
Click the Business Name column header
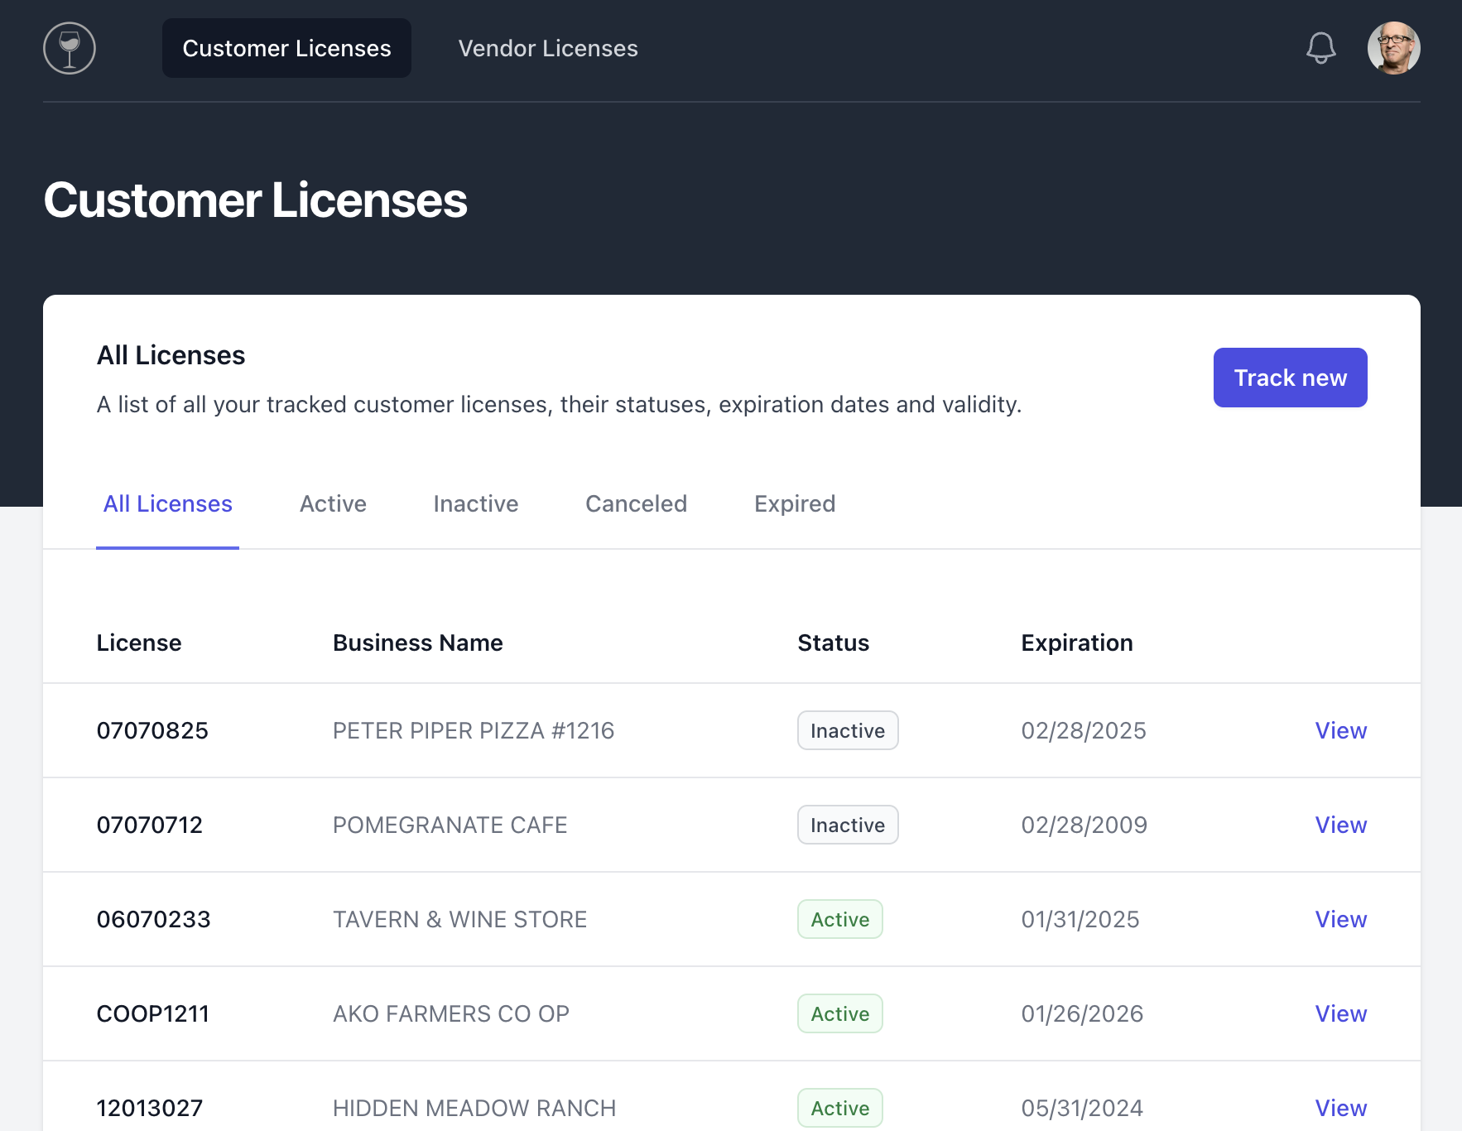(418, 643)
